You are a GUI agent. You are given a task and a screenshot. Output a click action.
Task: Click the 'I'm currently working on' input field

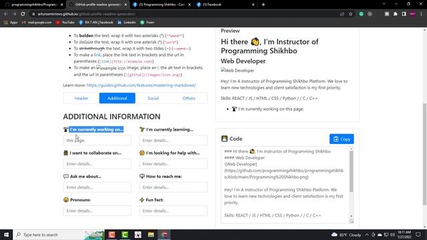97,141
